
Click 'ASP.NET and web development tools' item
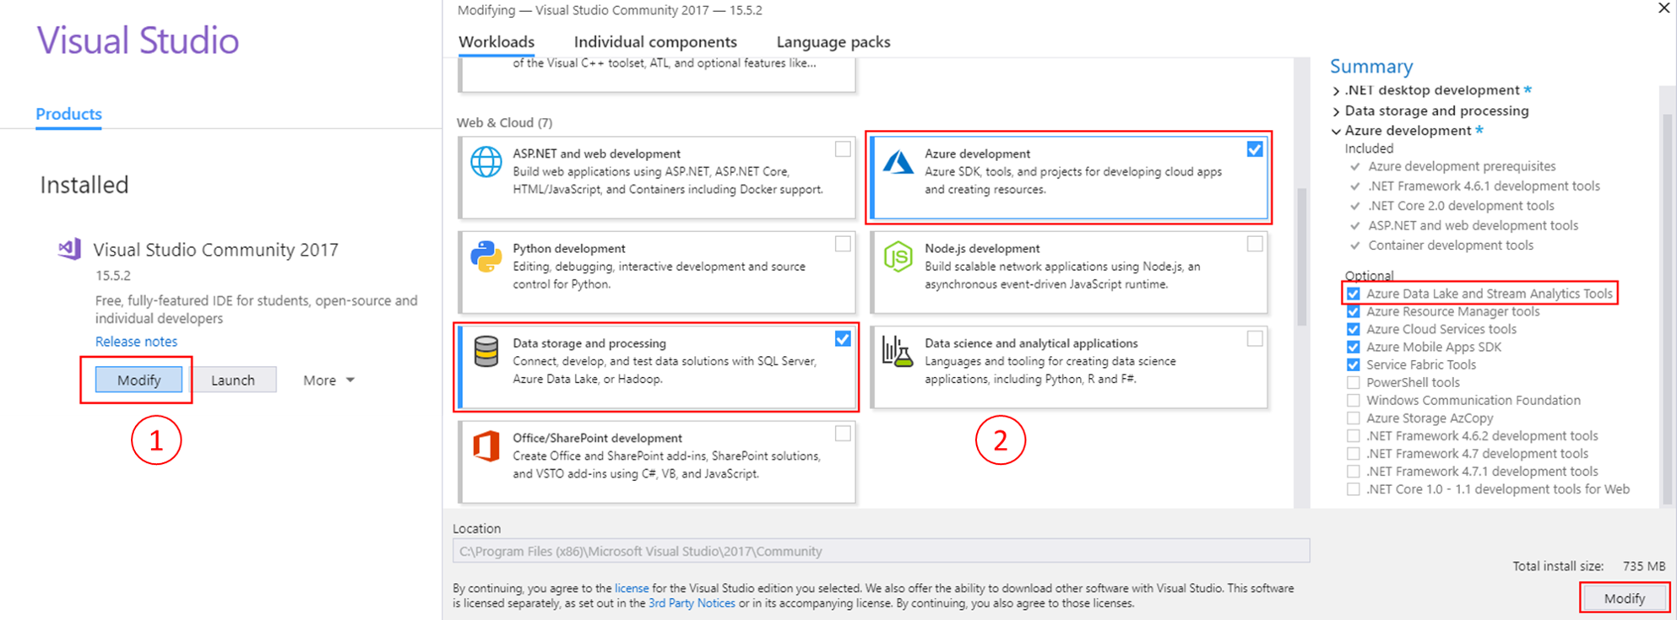[x=1473, y=225]
